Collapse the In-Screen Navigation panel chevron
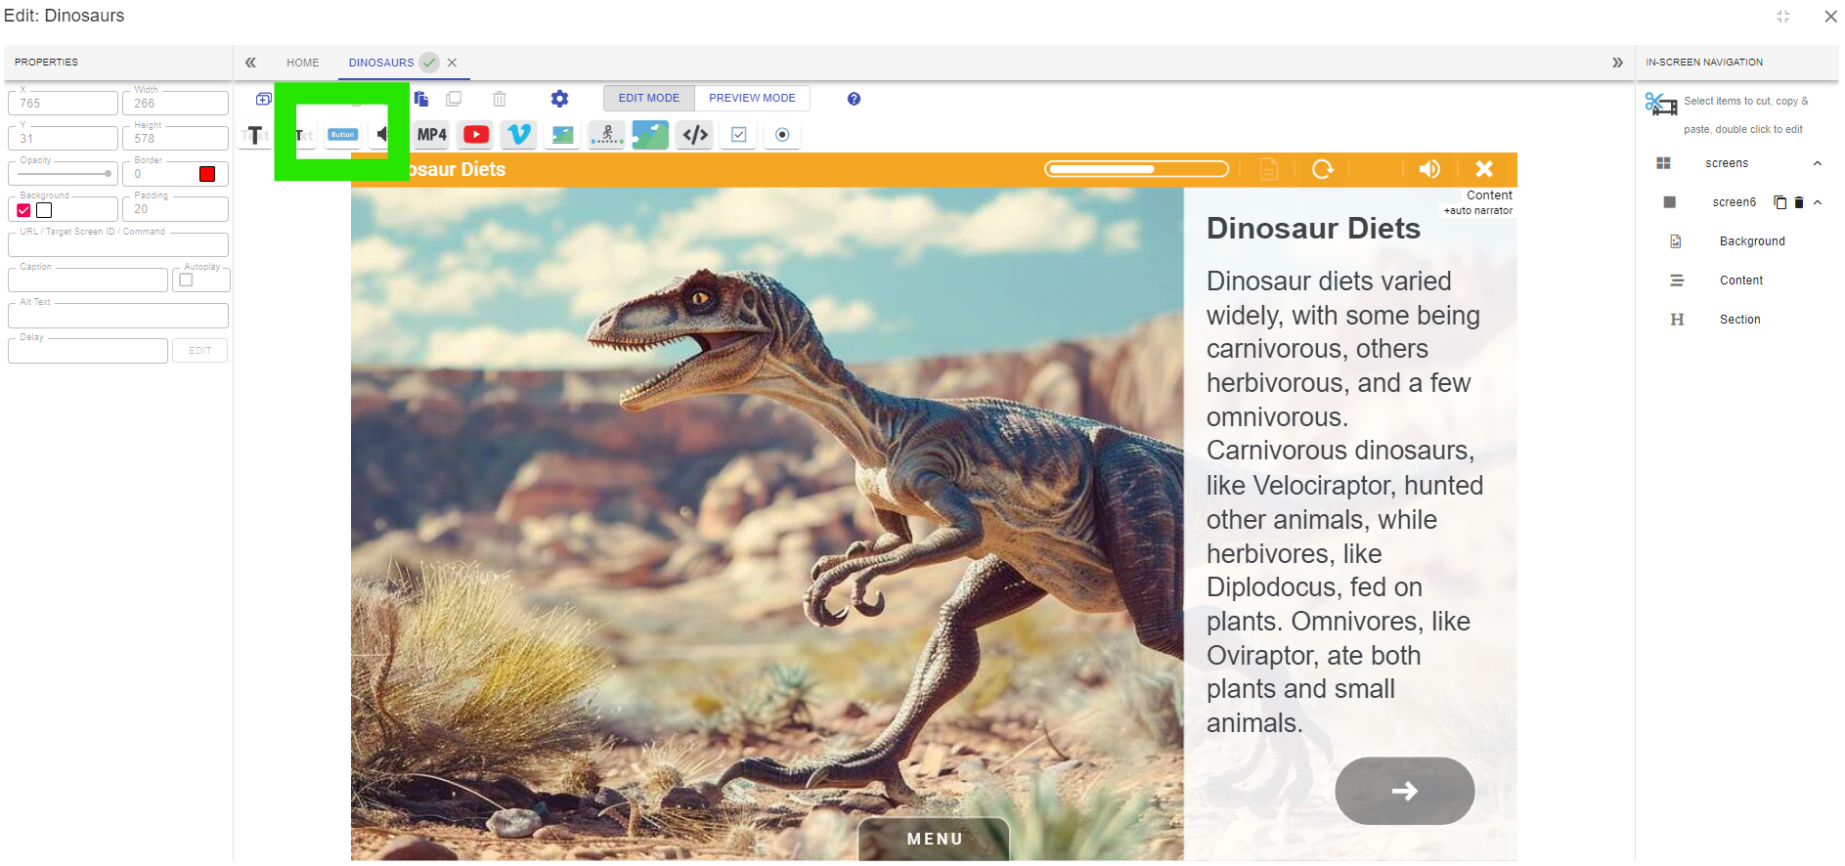Image resolution: width=1845 pixels, height=866 pixels. (1617, 63)
